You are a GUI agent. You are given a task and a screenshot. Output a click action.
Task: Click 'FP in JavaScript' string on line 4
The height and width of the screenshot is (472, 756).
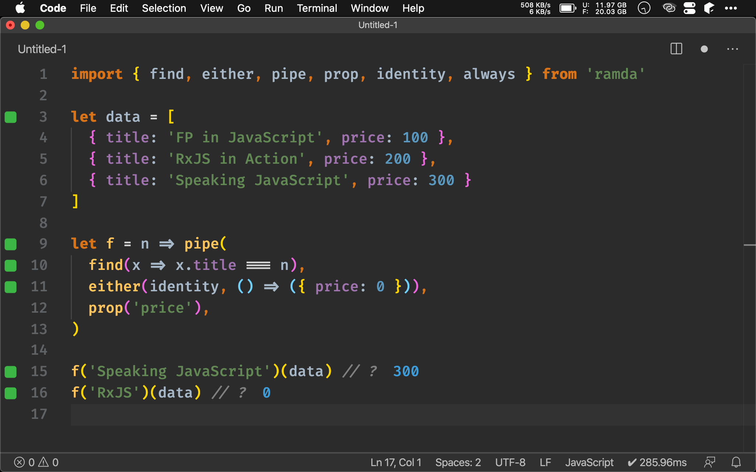coord(245,138)
